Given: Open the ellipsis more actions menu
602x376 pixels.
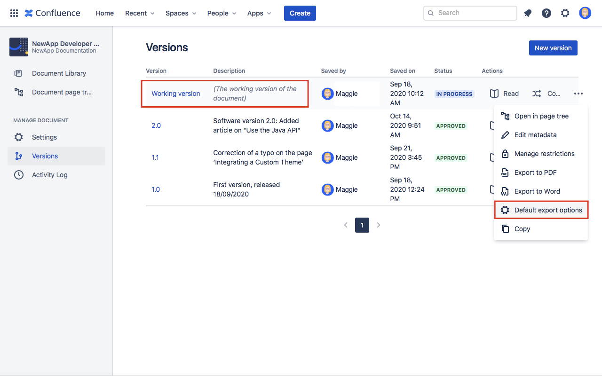Looking at the screenshot, I should (x=578, y=94).
